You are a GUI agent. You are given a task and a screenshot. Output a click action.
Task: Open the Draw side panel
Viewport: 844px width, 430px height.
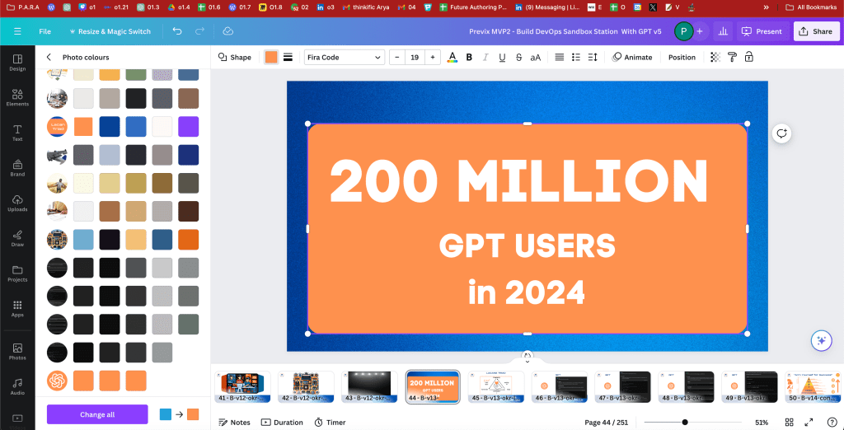coord(17,238)
